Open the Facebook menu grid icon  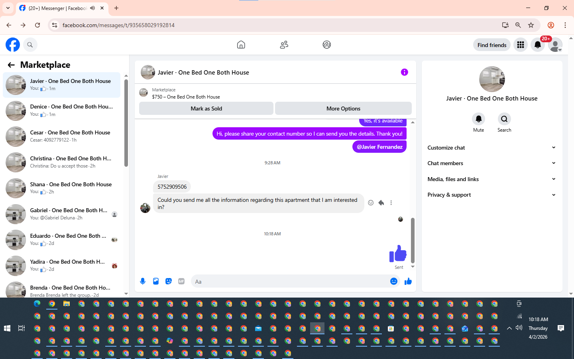521,45
